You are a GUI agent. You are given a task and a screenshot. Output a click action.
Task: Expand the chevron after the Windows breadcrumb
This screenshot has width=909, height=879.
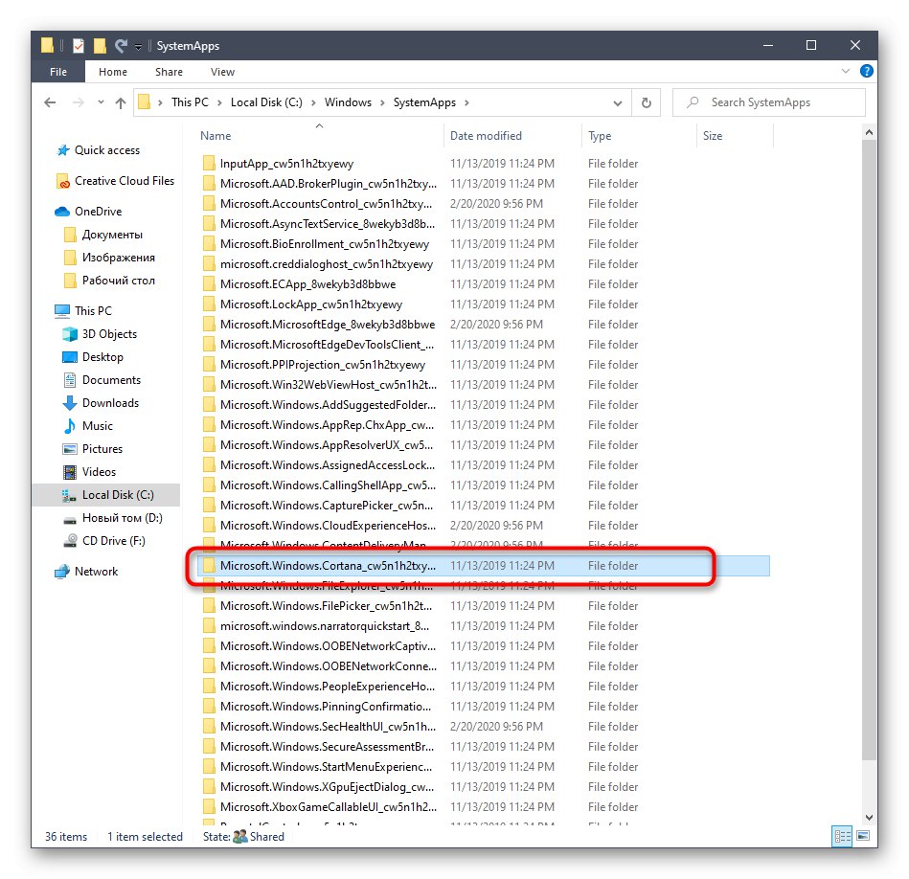coord(382,102)
